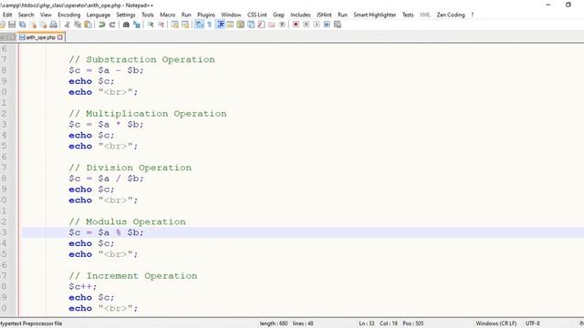584x328 pixels.
Task: Click the Paste clipboard toolbar icon
Action: (88, 25)
